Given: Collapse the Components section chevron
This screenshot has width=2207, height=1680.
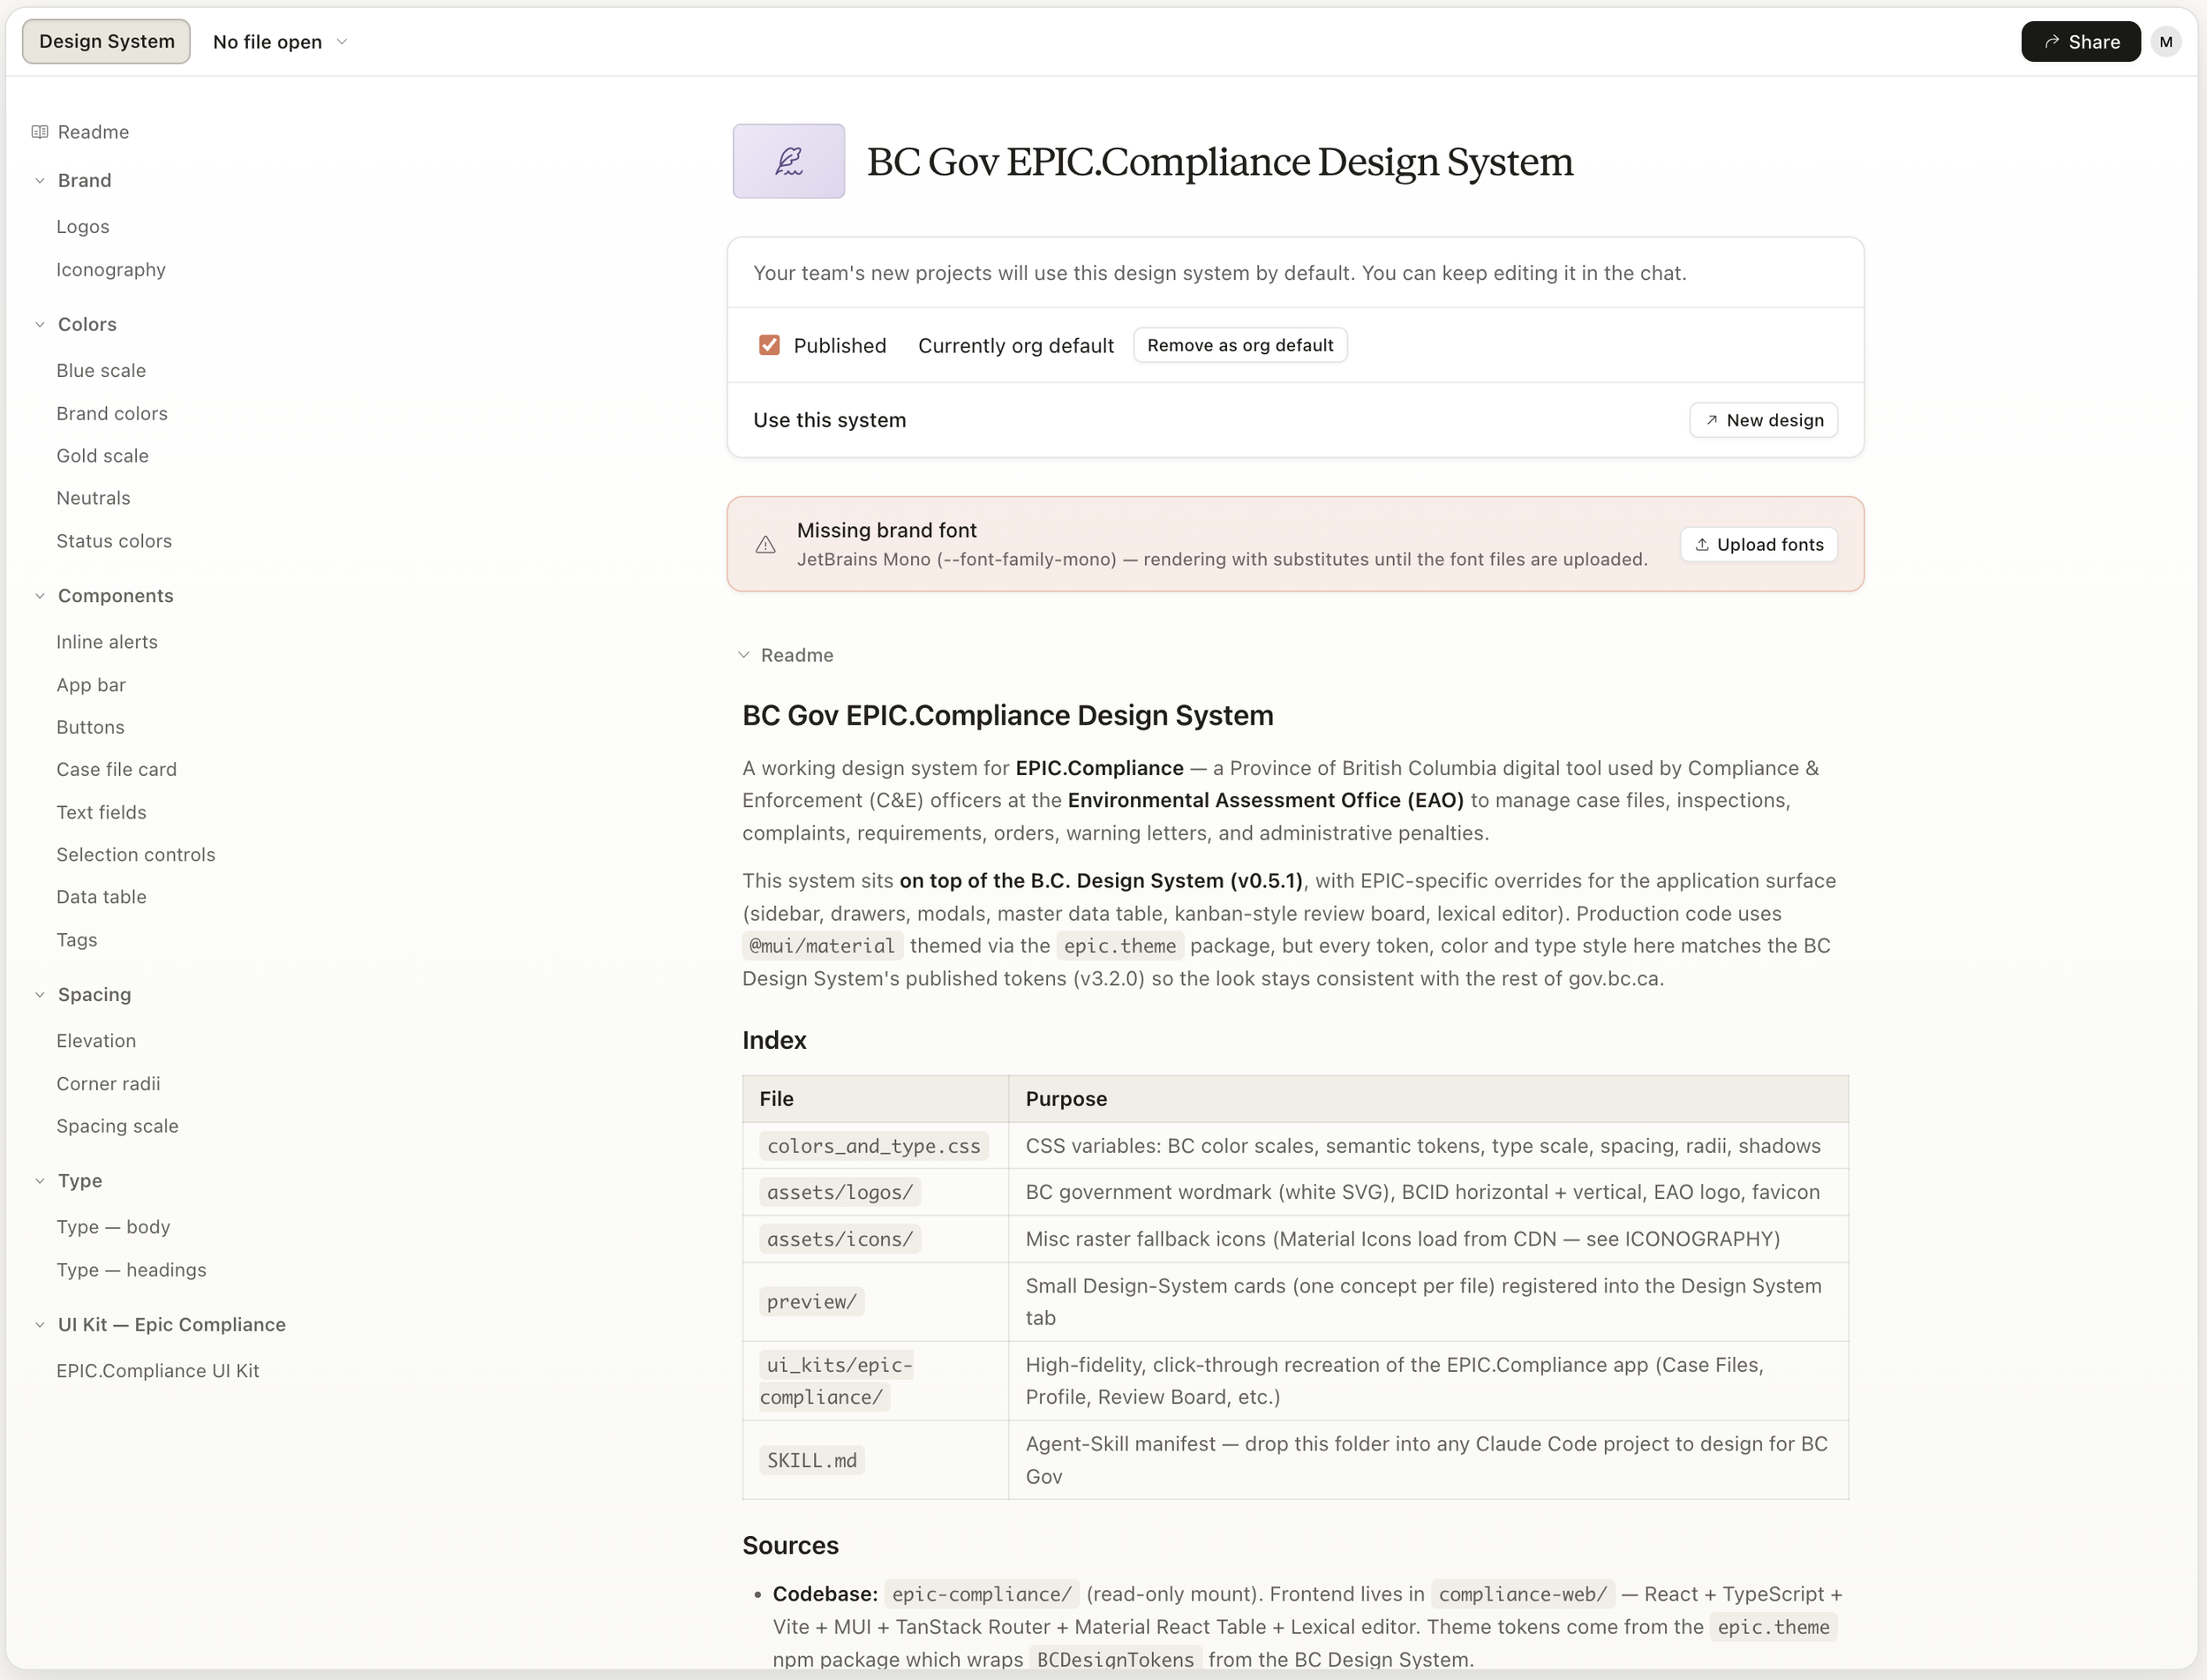Looking at the screenshot, I should point(40,596).
